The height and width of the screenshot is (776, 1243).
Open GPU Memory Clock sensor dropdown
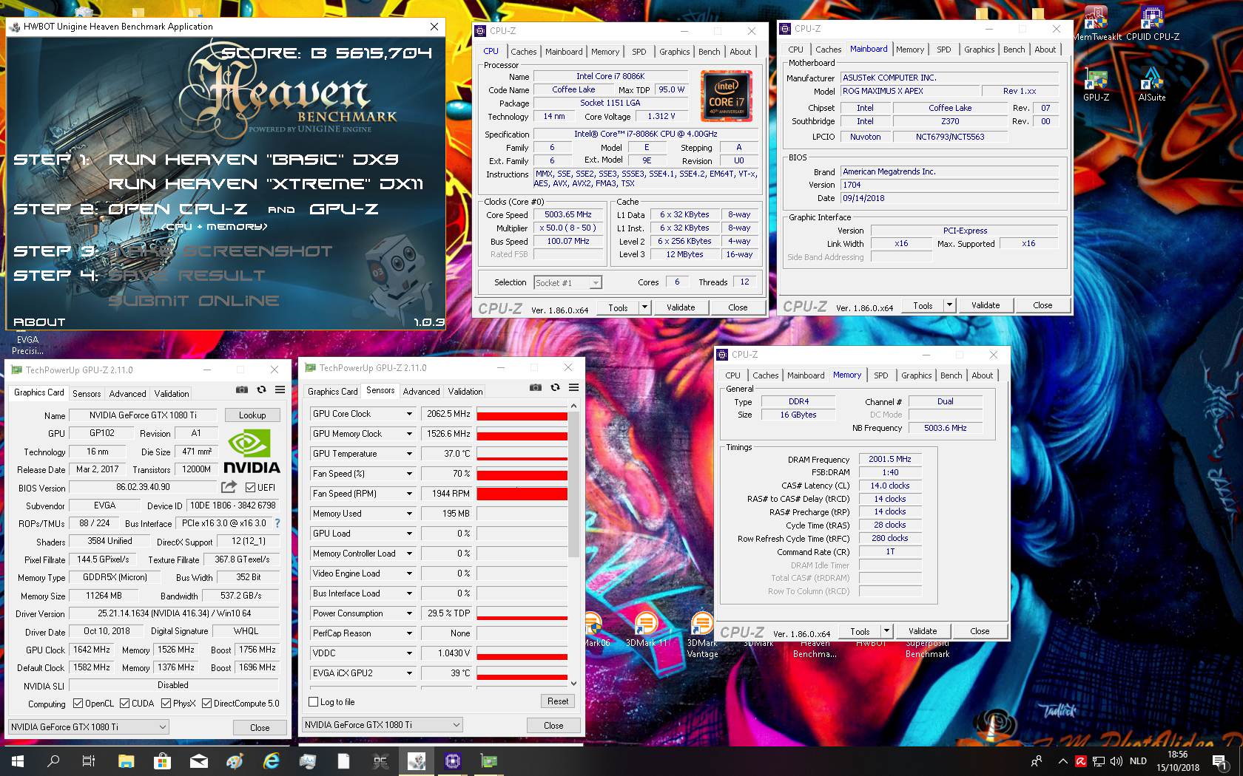[409, 434]
